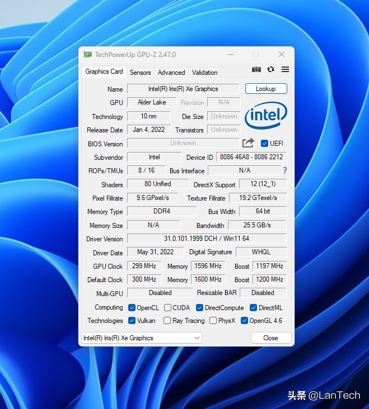Click the GPU-Z title bar app icon
This screenshot has height=409, width=369.
coord(87,55)
